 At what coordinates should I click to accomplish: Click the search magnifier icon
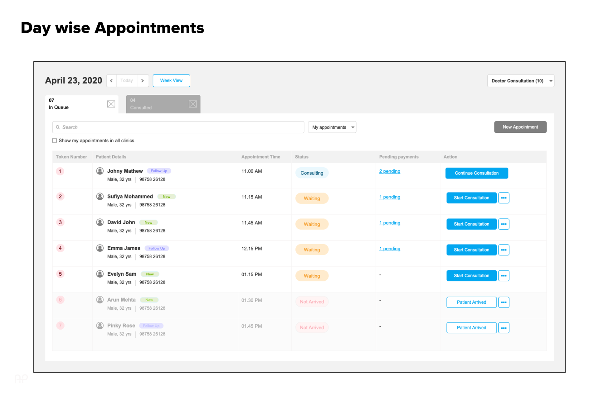(58, 127)
